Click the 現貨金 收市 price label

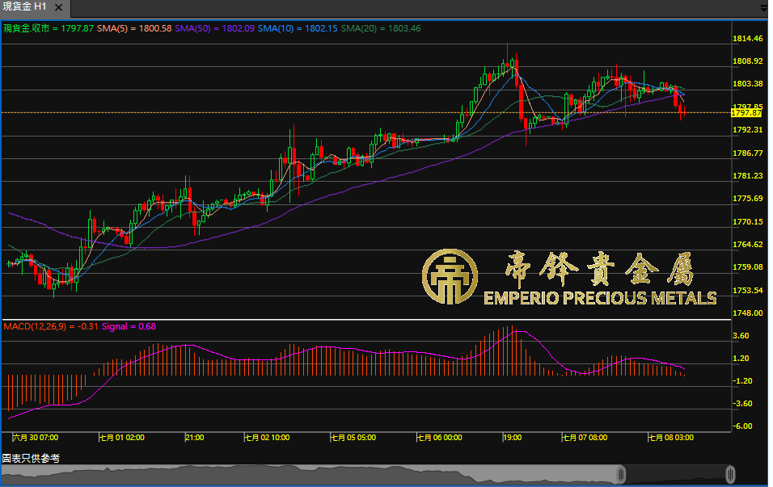(x=48, y=28)
